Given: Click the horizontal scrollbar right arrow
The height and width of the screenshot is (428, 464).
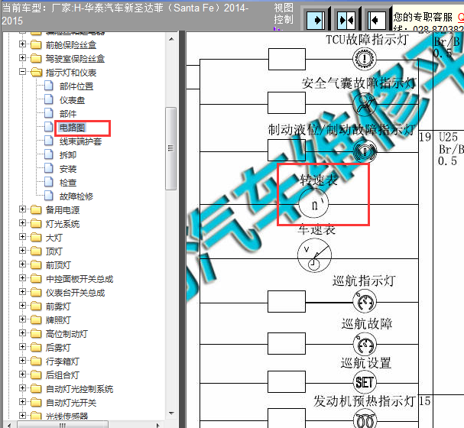Looking at the screenshot, I should [158, 426].
